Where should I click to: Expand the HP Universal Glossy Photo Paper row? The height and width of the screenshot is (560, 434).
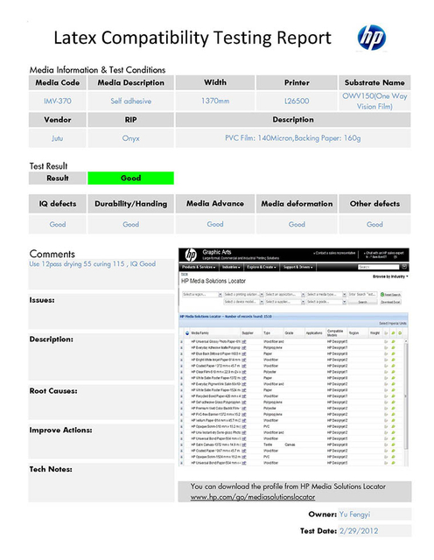click(181, 342)
